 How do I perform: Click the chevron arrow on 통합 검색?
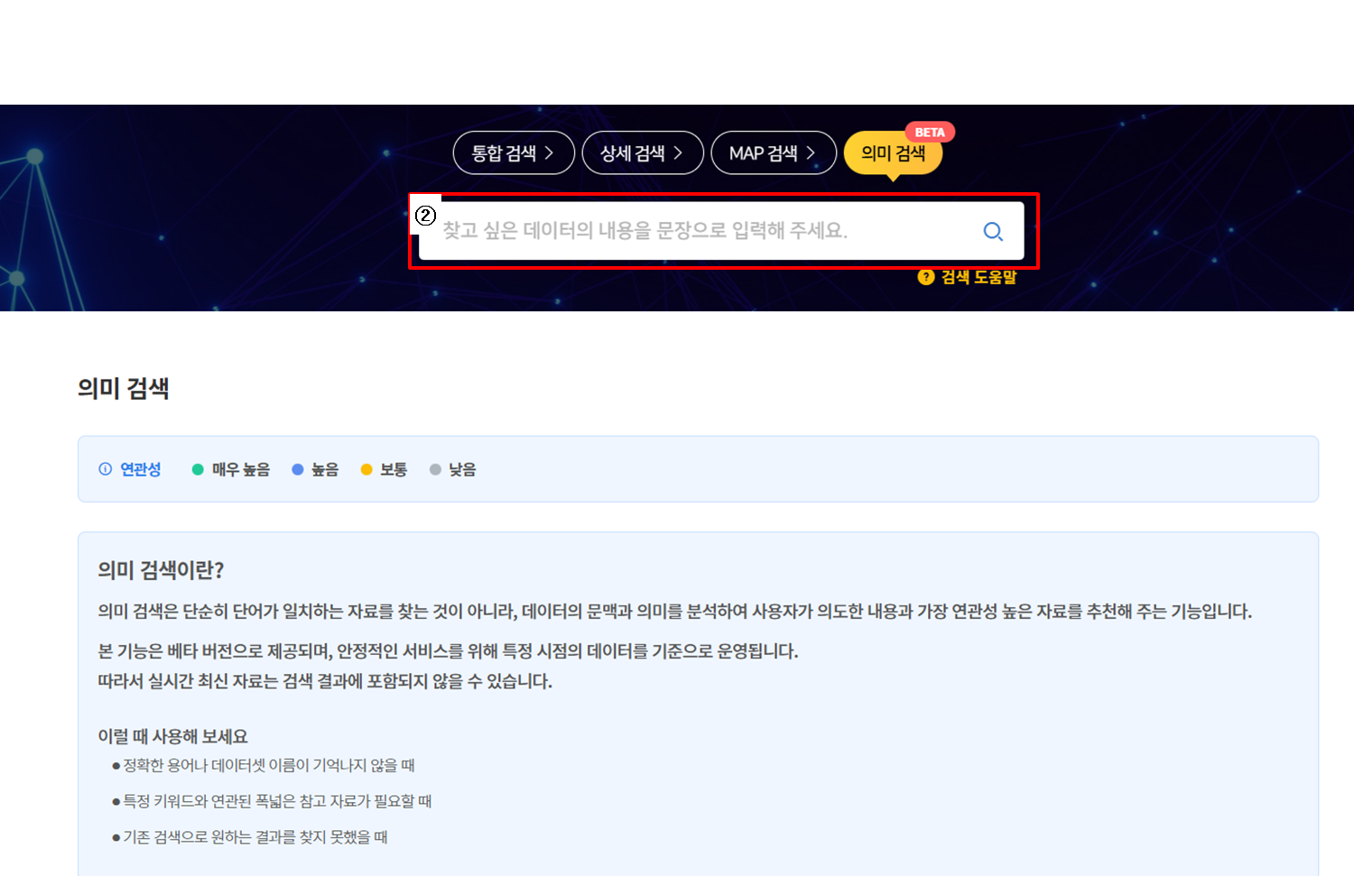549,153
